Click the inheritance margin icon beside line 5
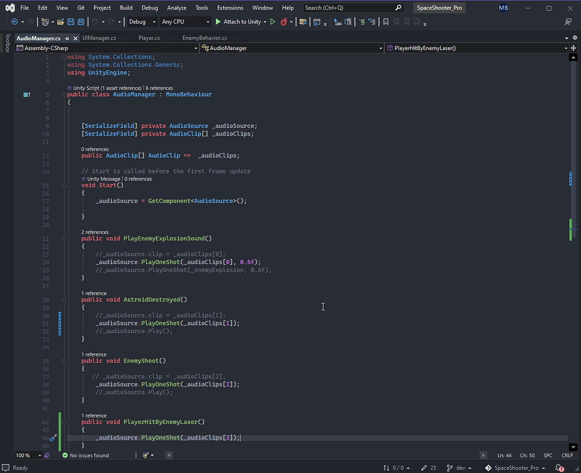The image size is (581, 473). click(x=27, y=95)
